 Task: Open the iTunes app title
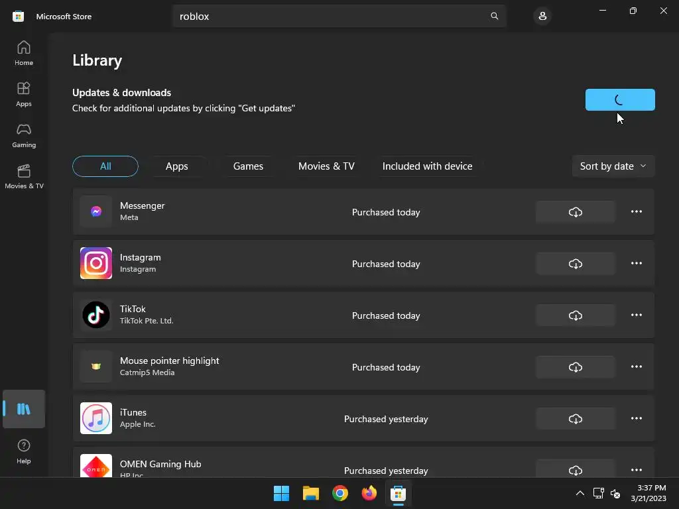133,412
